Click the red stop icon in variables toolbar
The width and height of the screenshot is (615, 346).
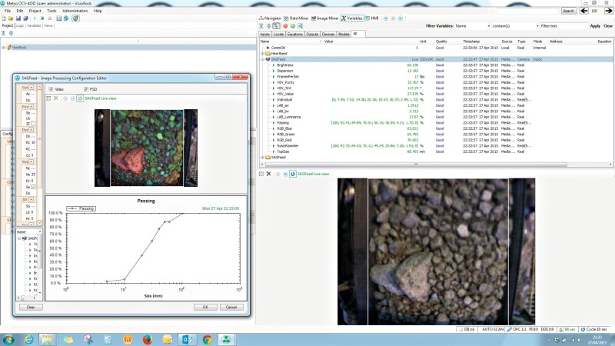pyautogui.click(x=284, y=25)
